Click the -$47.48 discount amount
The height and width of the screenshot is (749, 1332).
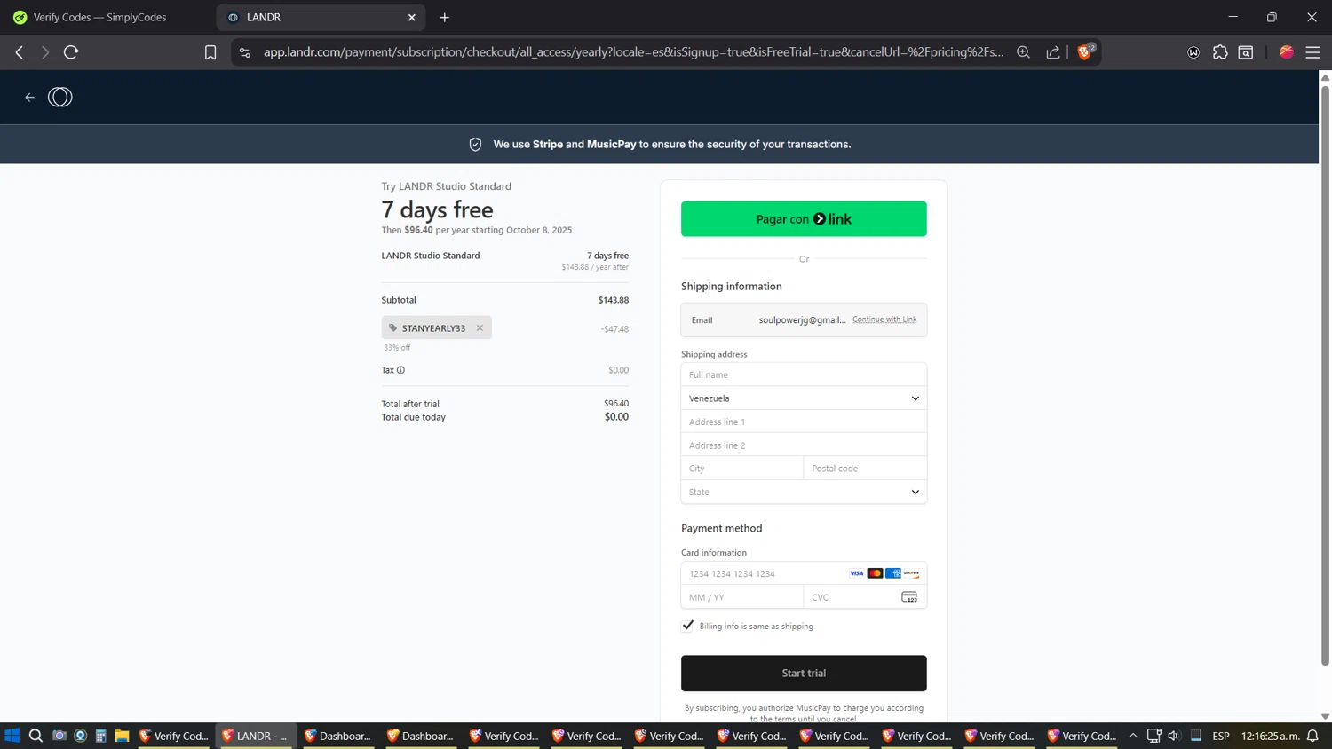pyautogui.click(x=614, y=329)
